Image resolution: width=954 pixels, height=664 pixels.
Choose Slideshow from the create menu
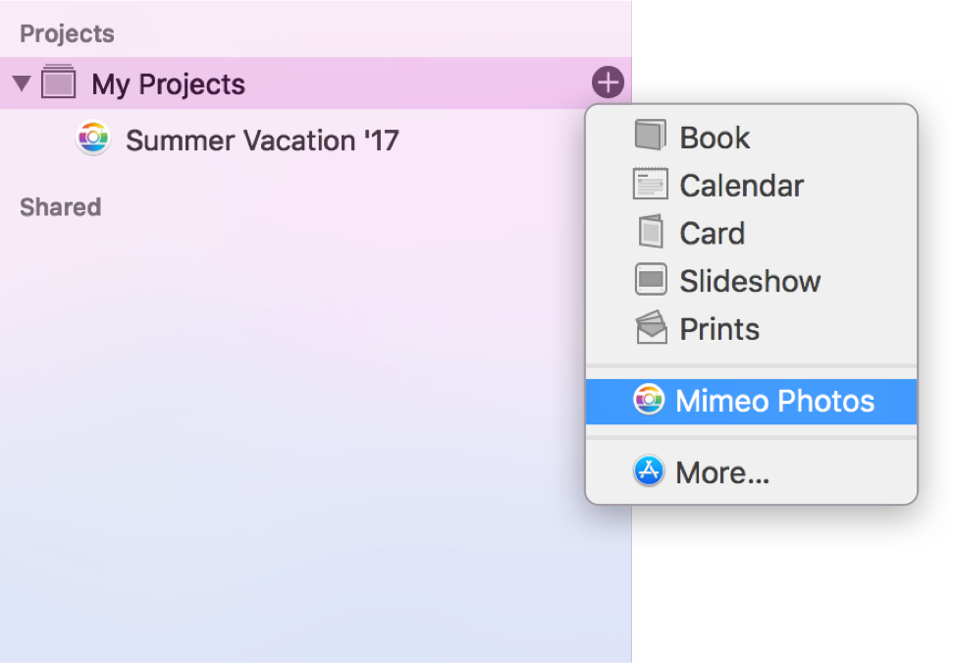click(x=749, y=280)
